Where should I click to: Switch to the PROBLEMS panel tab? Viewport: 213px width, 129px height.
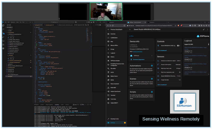[36, 105]
